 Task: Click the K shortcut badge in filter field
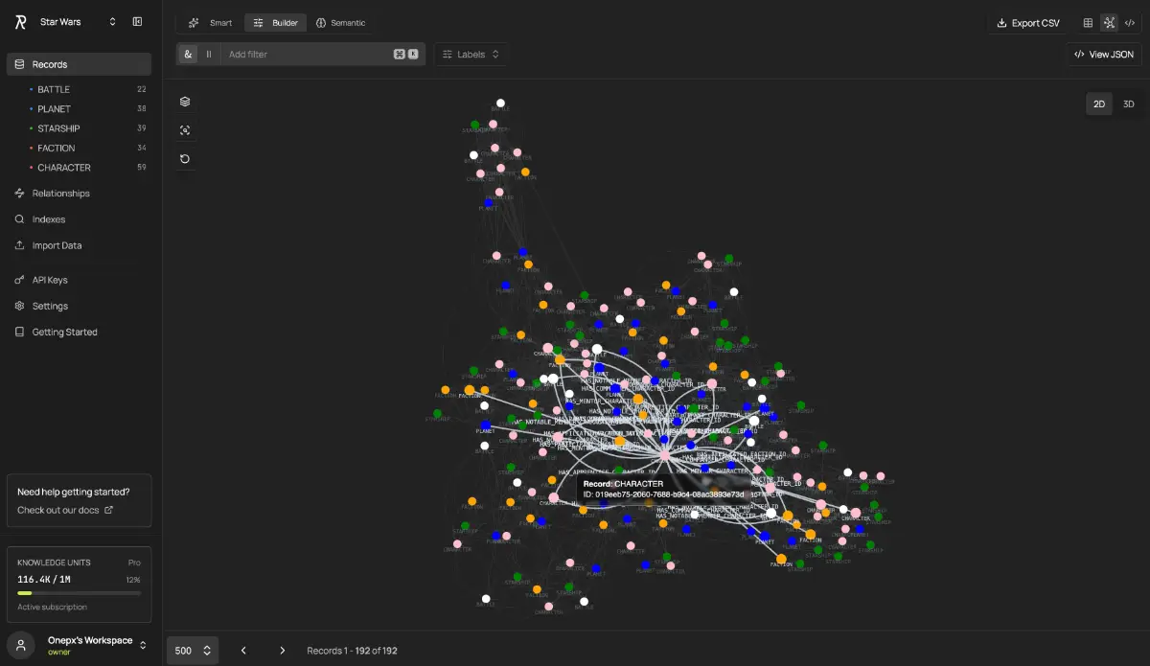pyautogui.click(x=413, y=55)
